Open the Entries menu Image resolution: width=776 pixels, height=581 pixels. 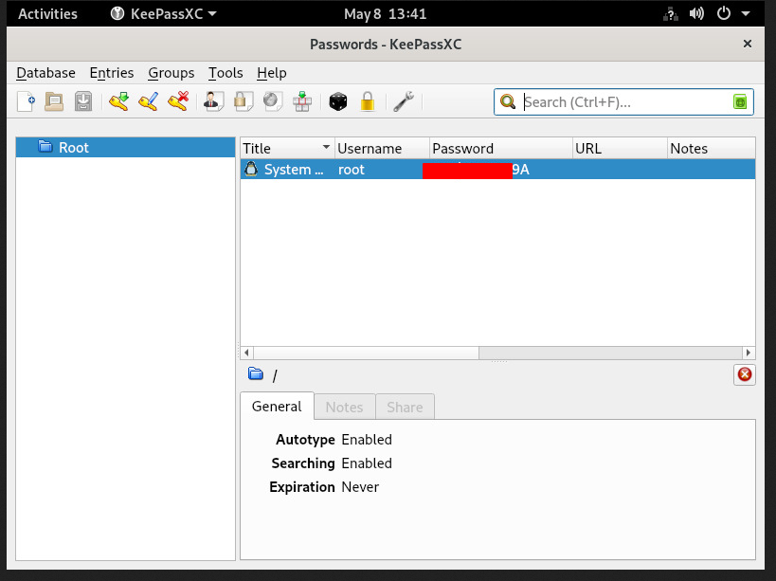pos(112,73)
